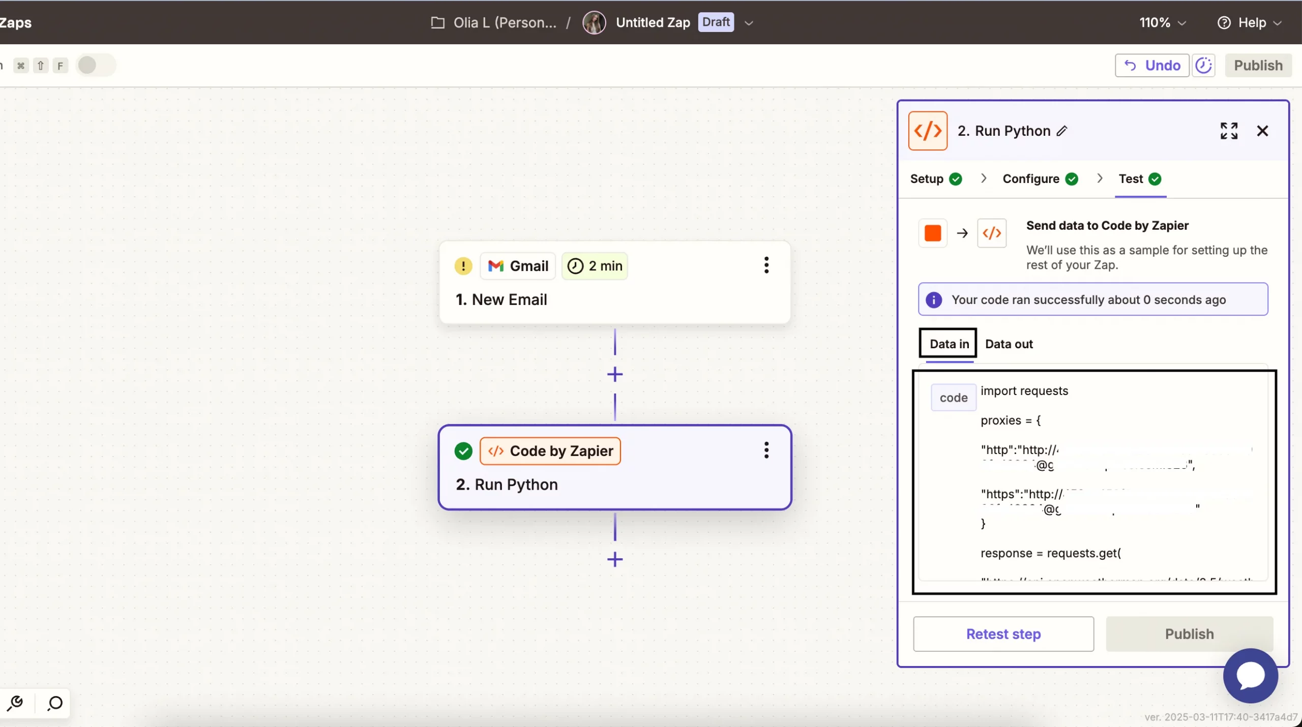Image resolution: width=1302 pixels, height=727 pixels.
Task: Switch to the Setup tab
Action: [x=936, y=178]
